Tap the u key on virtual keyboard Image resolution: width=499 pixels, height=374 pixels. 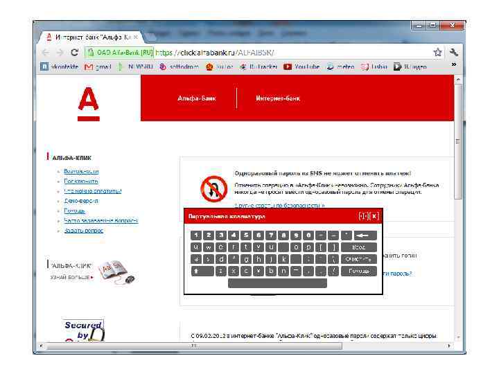271,247
